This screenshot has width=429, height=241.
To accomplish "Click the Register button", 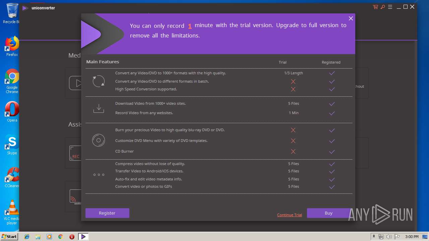I will pyautogui.click(x=107, y=213).
